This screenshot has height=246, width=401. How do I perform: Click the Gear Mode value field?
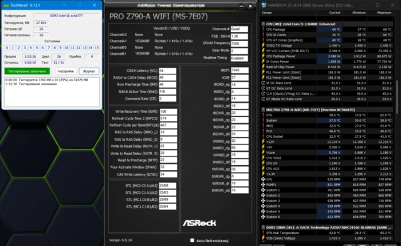click(x=239, y=51)
